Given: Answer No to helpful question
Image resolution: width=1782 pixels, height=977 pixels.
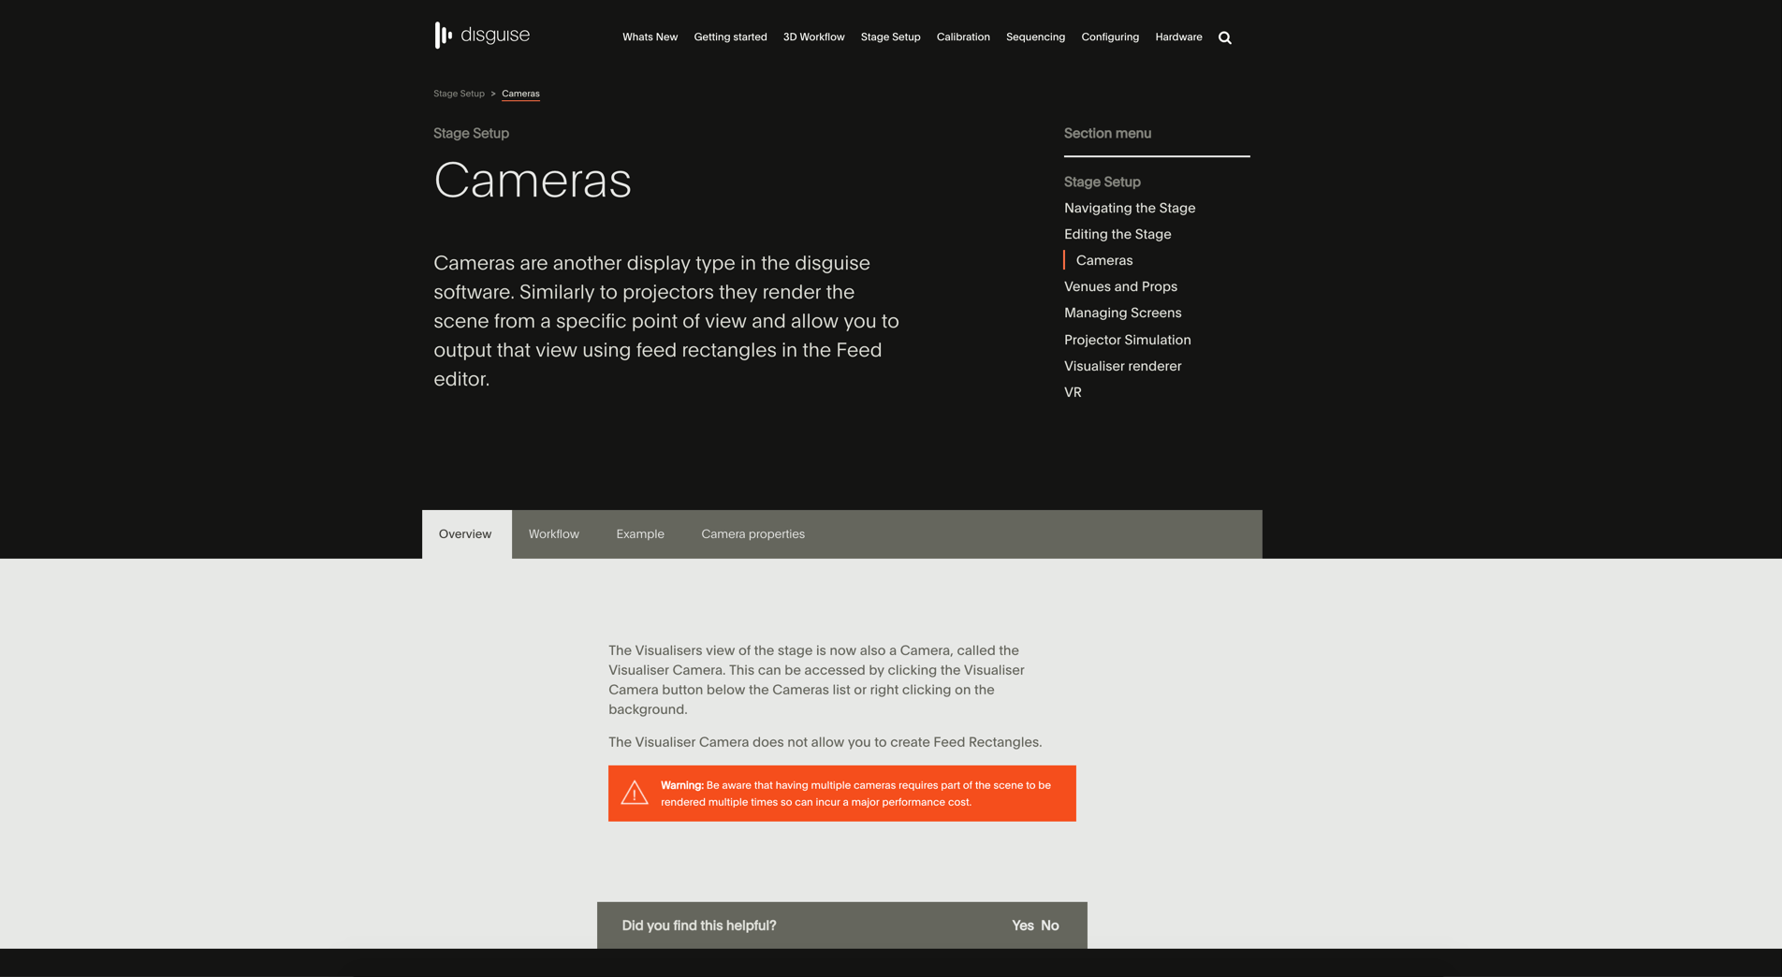Looking at the screenshot, I should click(1050, 926).
